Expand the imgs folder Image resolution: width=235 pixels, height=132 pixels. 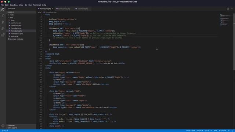coord(12,20)
